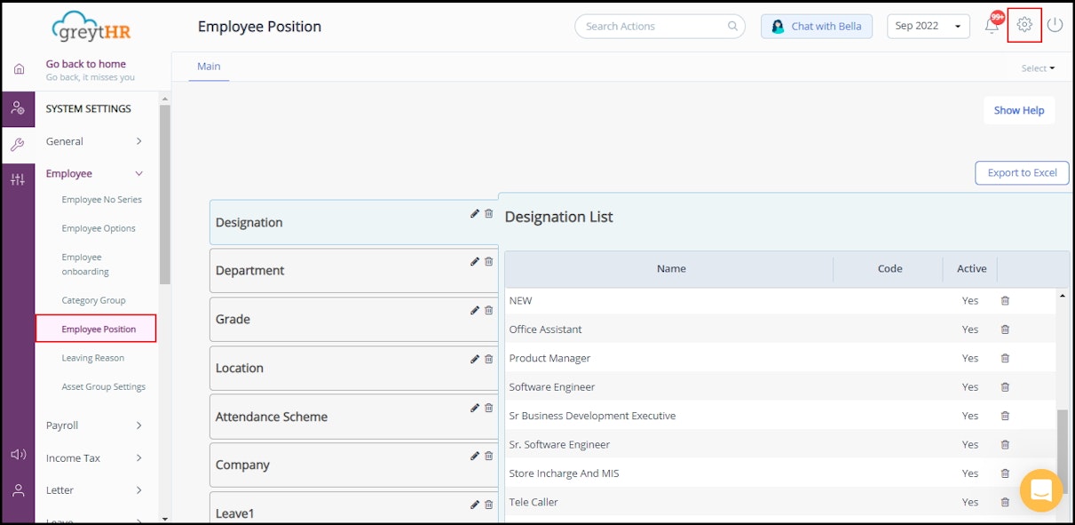Screen dimensions: 1075x525
Task: Open the Intercom chat bubble
Action: pyautogui.click(x=1040, y=490)
